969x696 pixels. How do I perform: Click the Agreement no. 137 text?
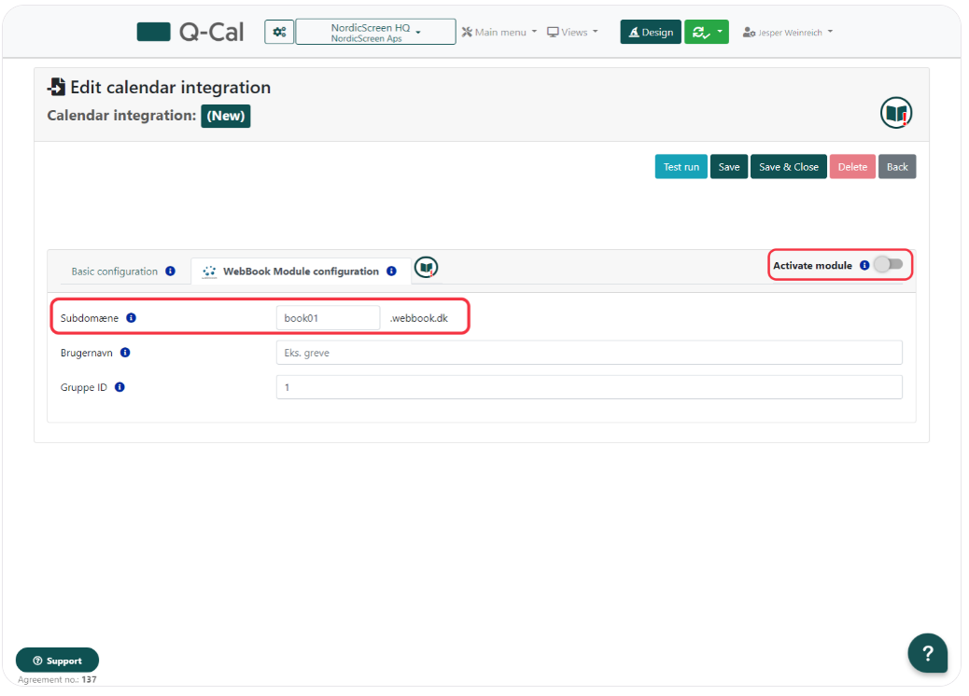coord(57,679)
